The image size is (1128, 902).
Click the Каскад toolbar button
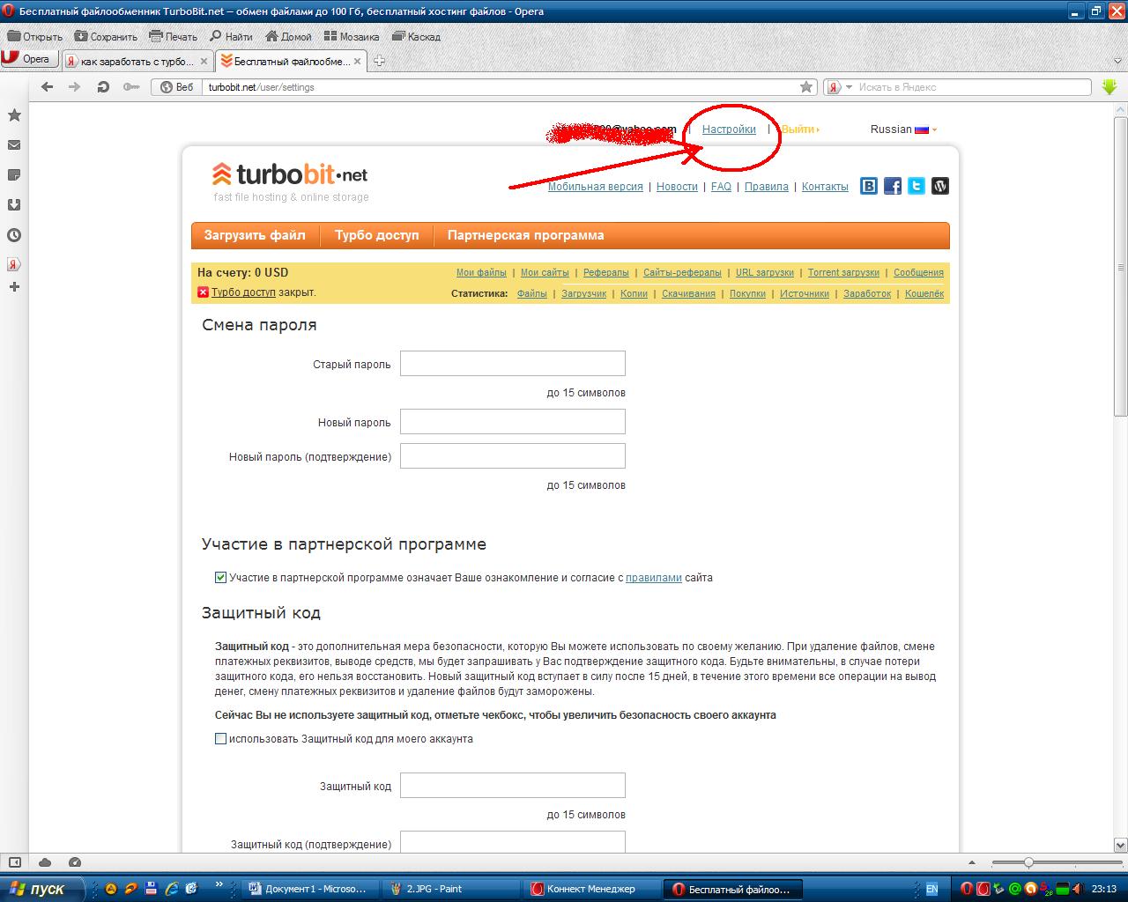[416, 37]
